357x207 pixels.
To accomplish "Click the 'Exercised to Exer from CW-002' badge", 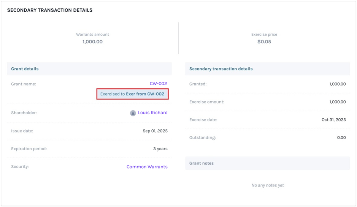I will coord(132,94).
